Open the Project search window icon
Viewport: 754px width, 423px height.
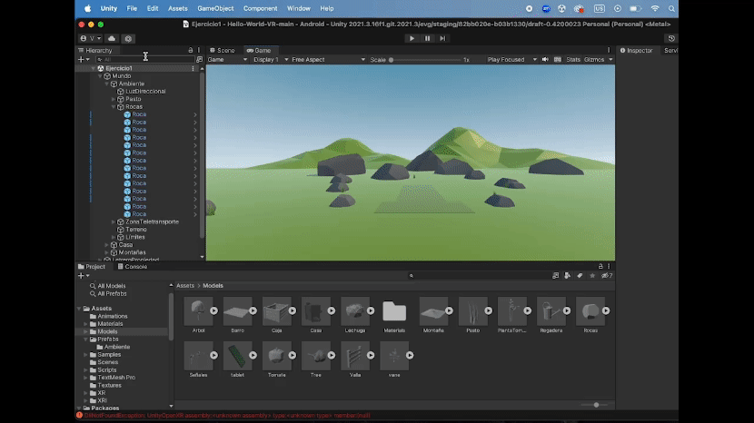pyautogui.click(x=555, y=276)
